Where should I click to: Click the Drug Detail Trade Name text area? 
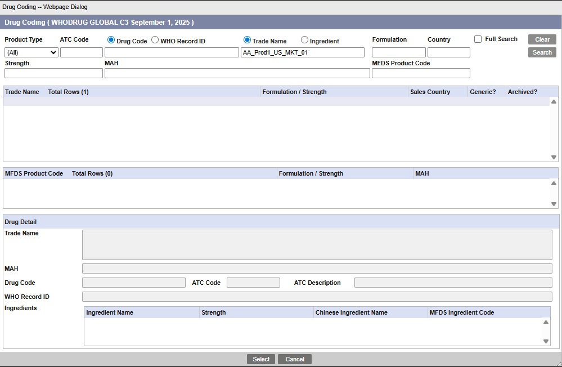click(317, 245)
